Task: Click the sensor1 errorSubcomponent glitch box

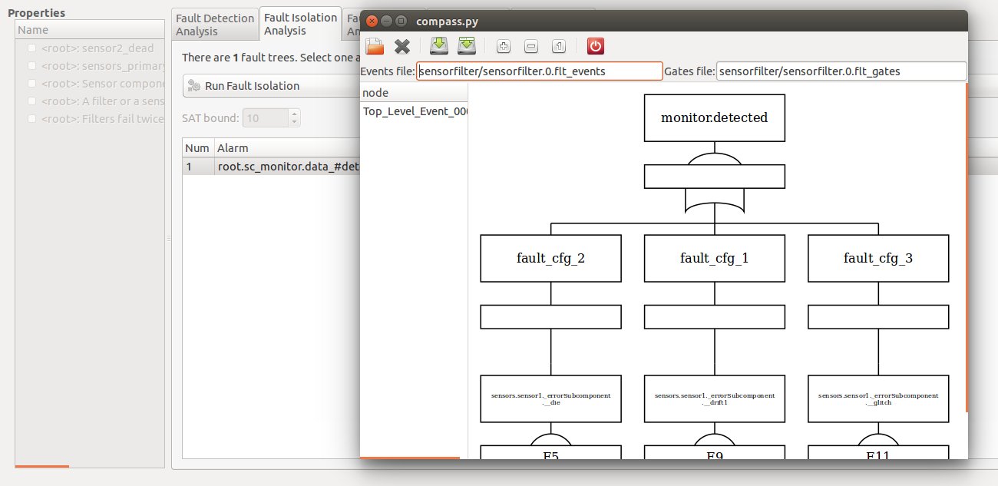Action: pos(878,398)
